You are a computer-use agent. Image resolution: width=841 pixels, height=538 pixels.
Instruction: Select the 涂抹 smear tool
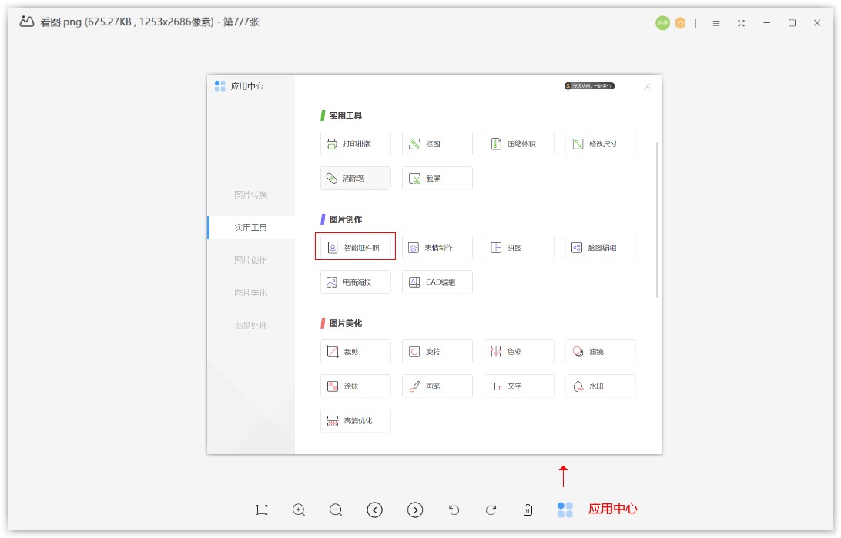(x=356, y=386)
